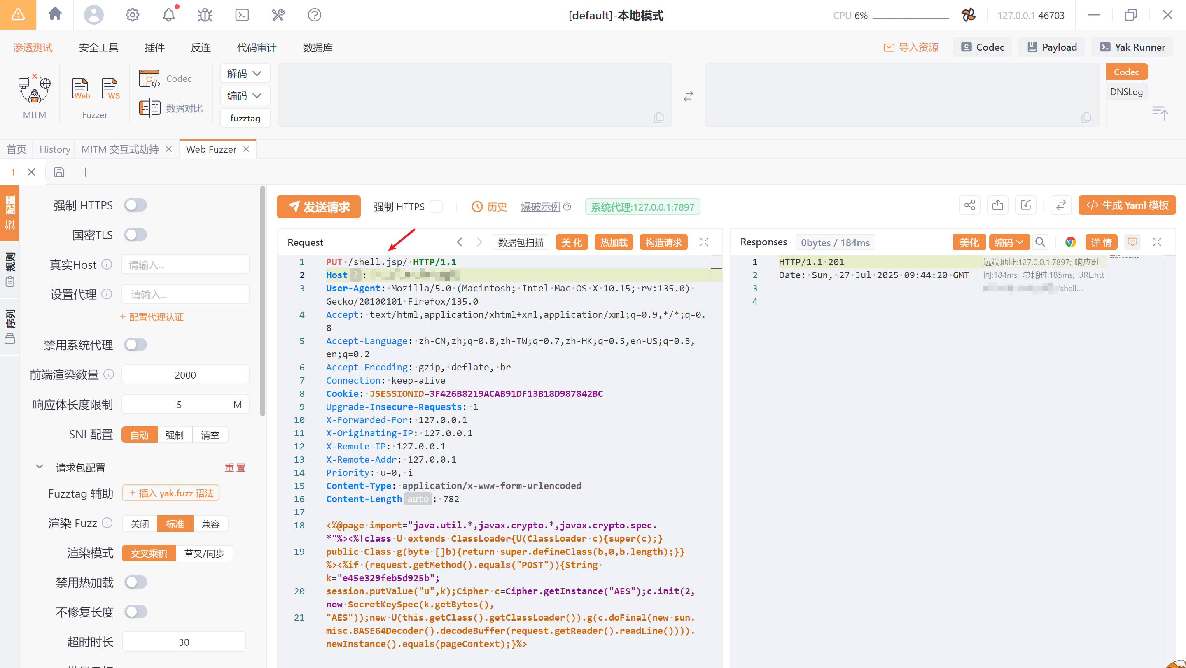
Task: Expand the 解码 dropdown
Action: click(245, 74)
